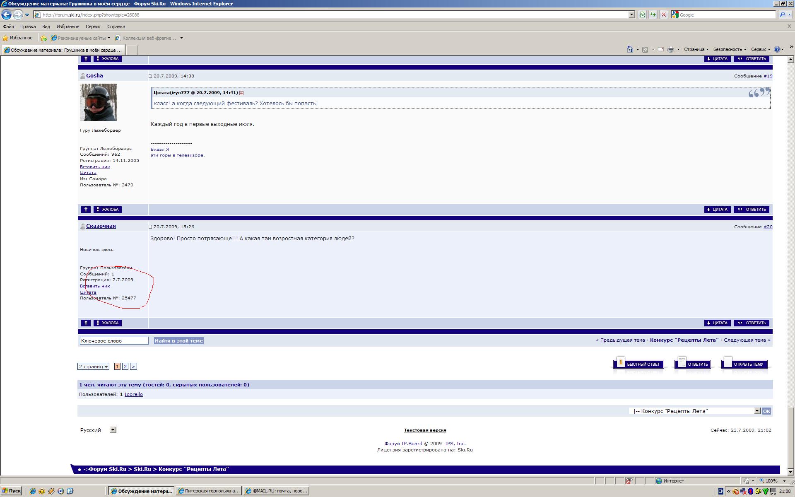Click the magnifier search icon
795x497 pixels.
782,15
